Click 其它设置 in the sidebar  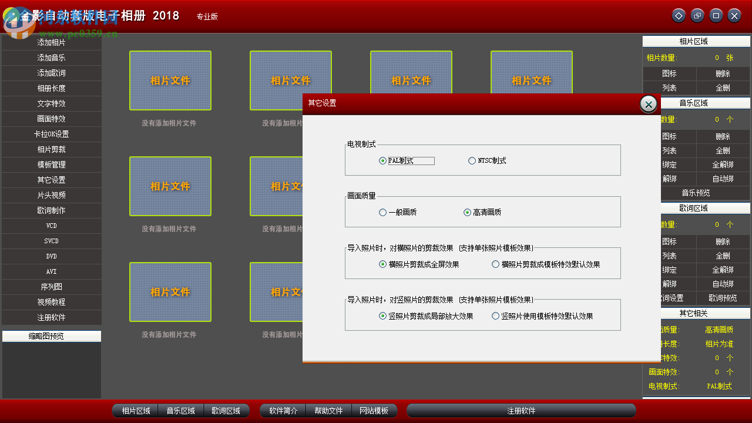pos(51,180)
